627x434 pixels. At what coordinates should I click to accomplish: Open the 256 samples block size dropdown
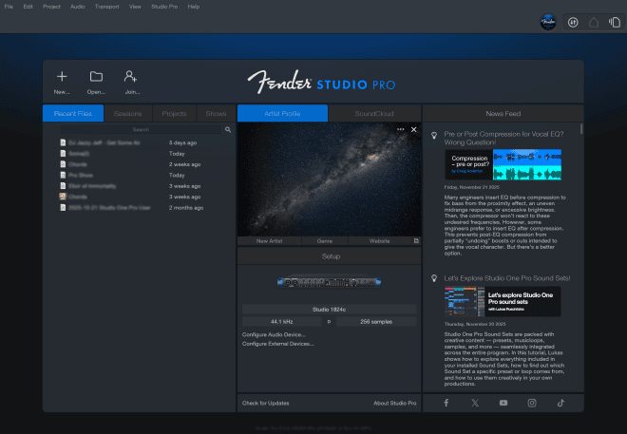[376, 322]
